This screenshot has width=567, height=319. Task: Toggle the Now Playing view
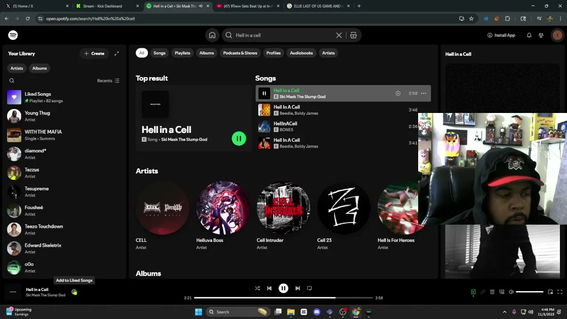(473, 292)
